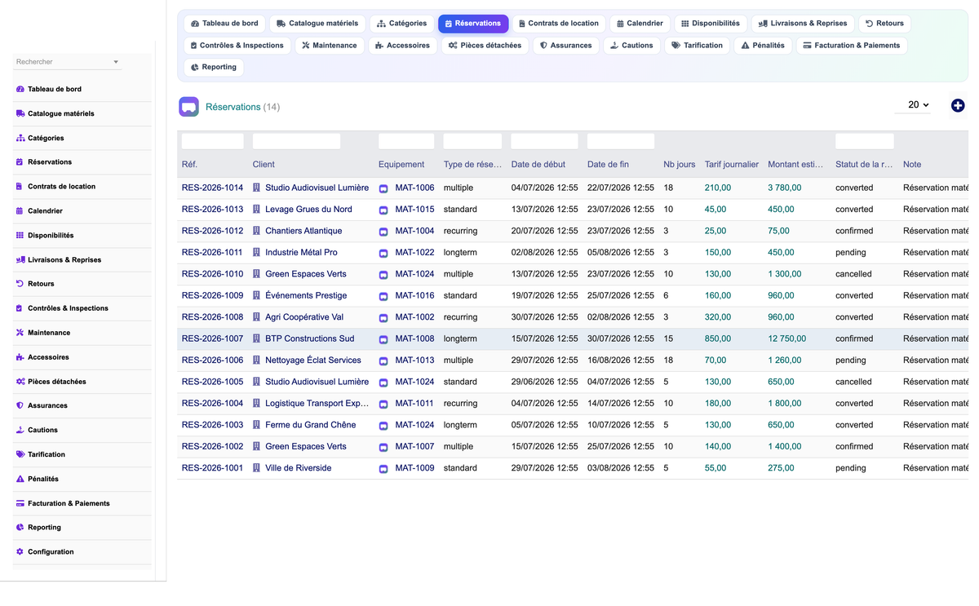
Task: Click the building icon beside Ferme du Grand Chêne
Action: (256, 425)
